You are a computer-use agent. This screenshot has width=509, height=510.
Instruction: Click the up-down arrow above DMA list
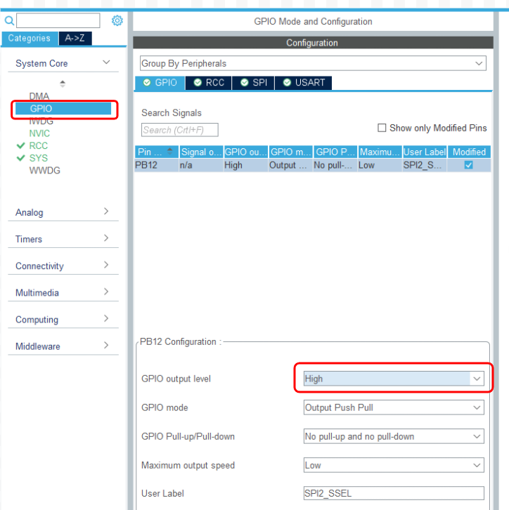[x=63, y=84]
